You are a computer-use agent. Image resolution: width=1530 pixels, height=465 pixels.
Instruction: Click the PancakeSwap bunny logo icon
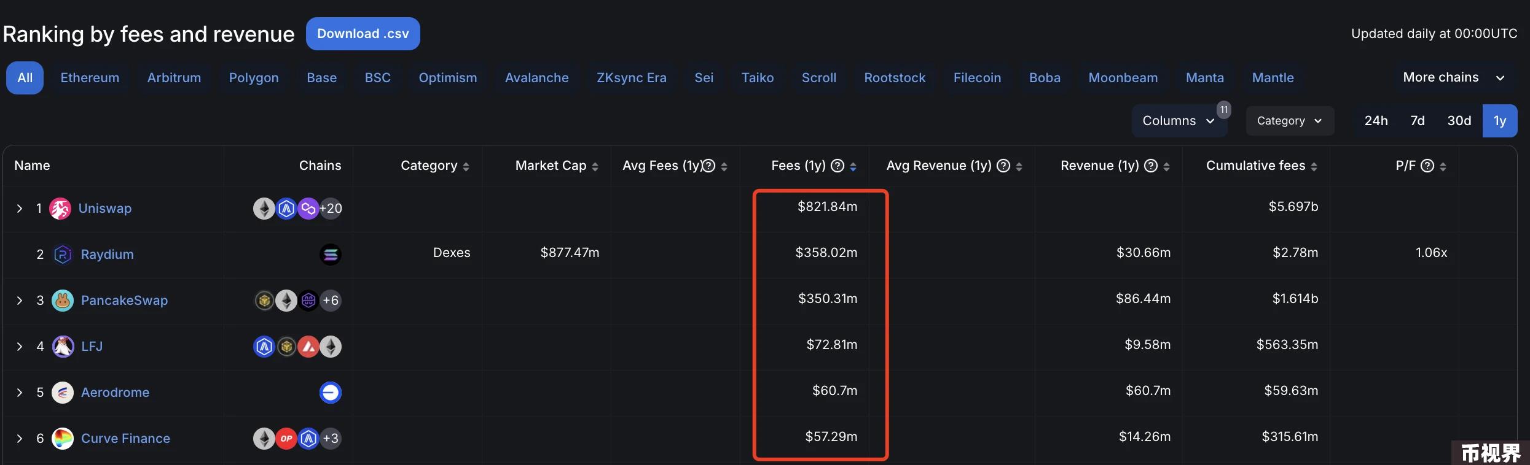pos(63,301)
